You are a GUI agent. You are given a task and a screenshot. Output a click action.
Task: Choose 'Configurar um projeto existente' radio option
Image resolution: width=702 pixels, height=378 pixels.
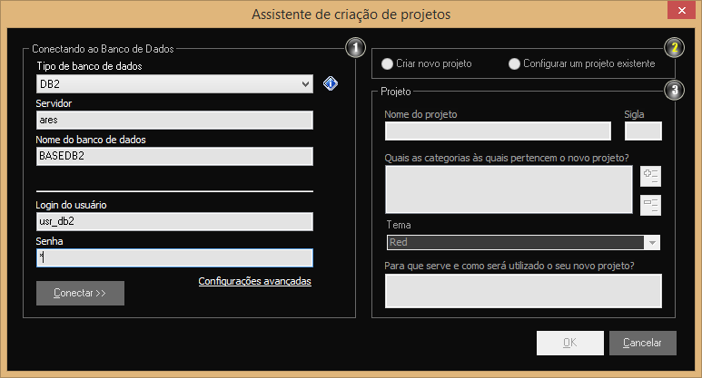coord(515,63)
